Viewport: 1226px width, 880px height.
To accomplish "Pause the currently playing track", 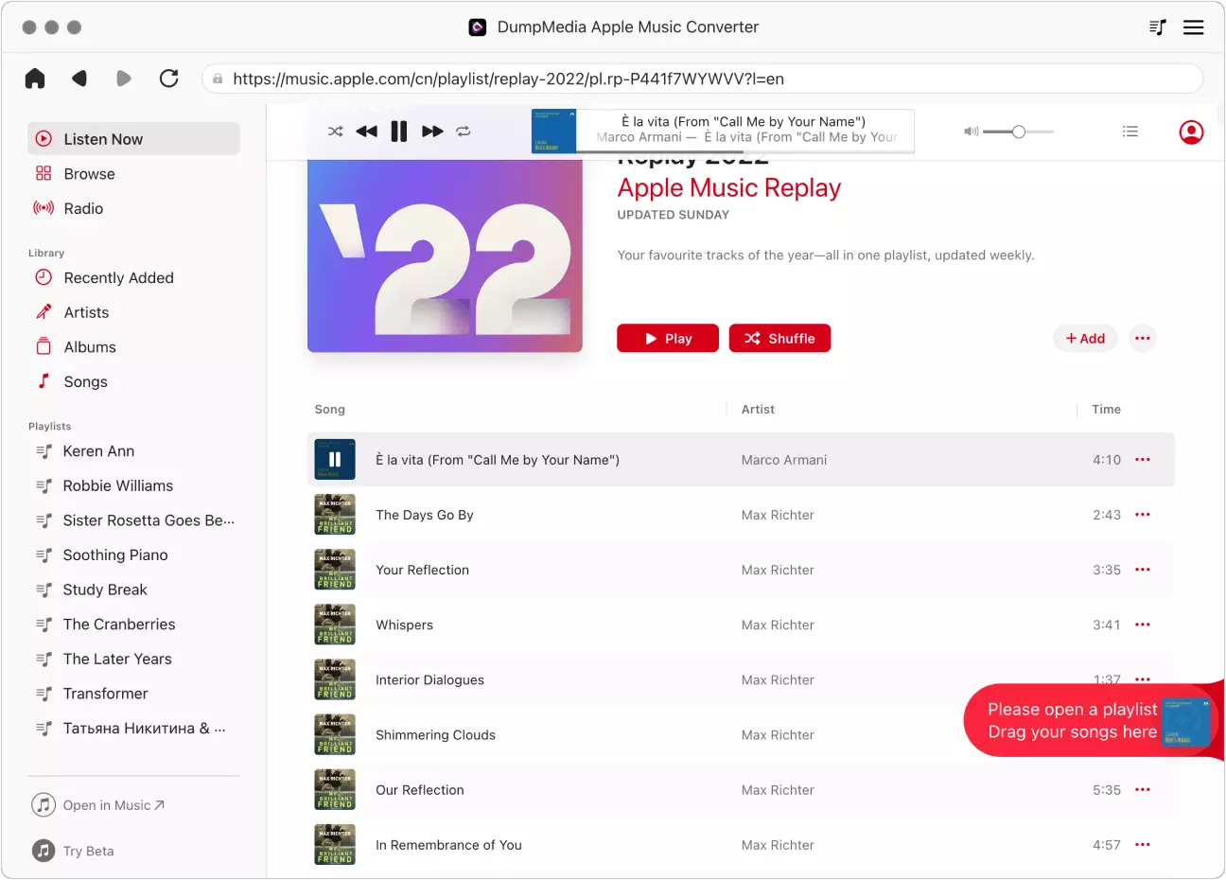I will tap(399, 132).
